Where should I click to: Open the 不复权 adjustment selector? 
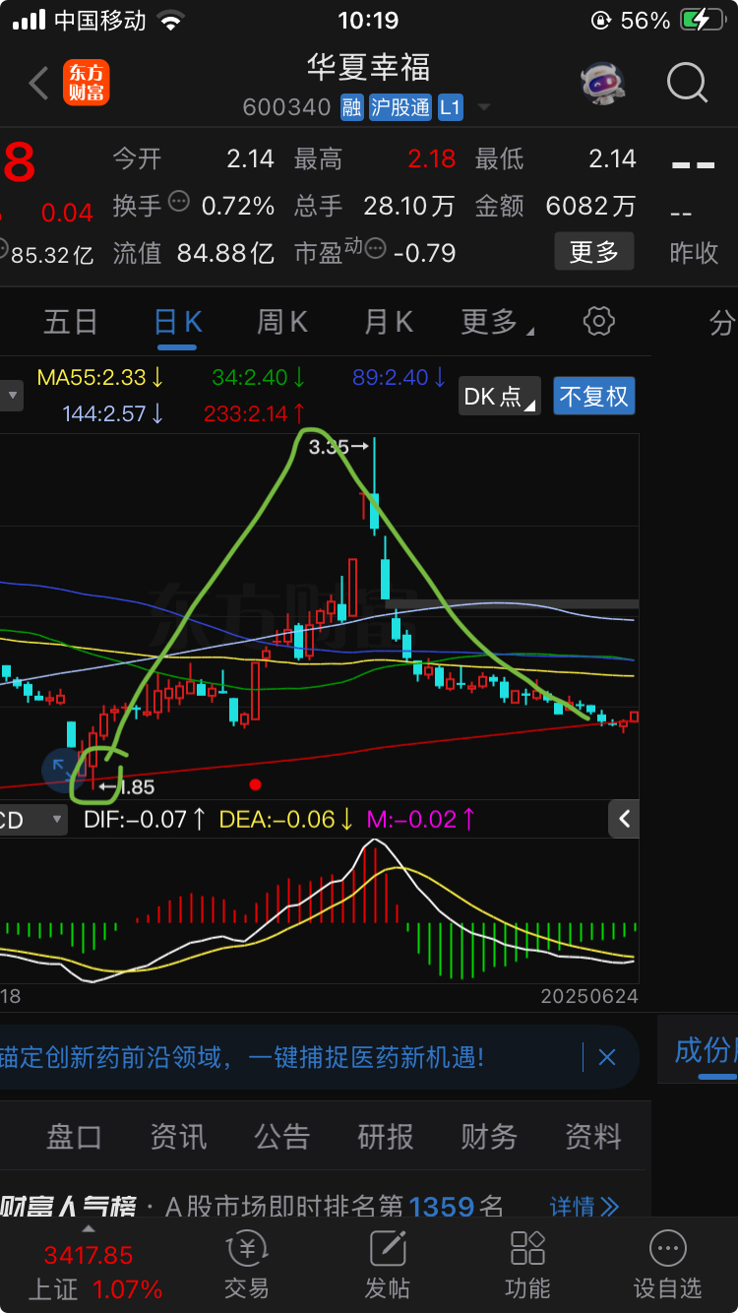point(594,397)
